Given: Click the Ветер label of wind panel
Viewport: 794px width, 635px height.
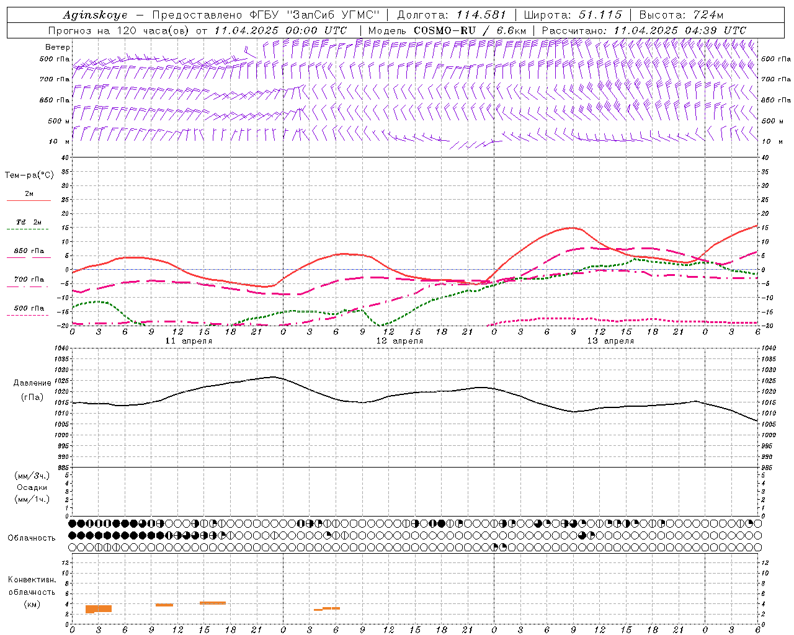Looking at the screenshot, I should point(58,47).
